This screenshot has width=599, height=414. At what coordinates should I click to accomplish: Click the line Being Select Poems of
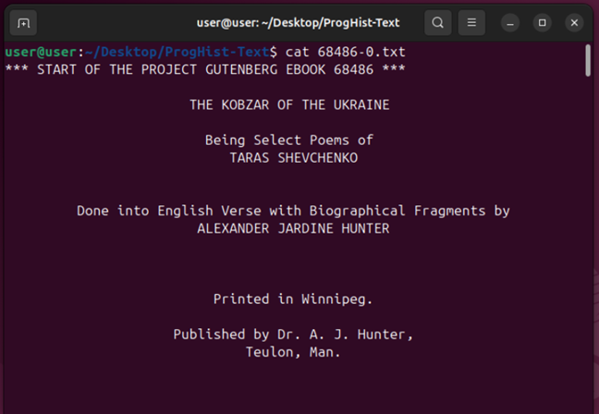[288, 140]
